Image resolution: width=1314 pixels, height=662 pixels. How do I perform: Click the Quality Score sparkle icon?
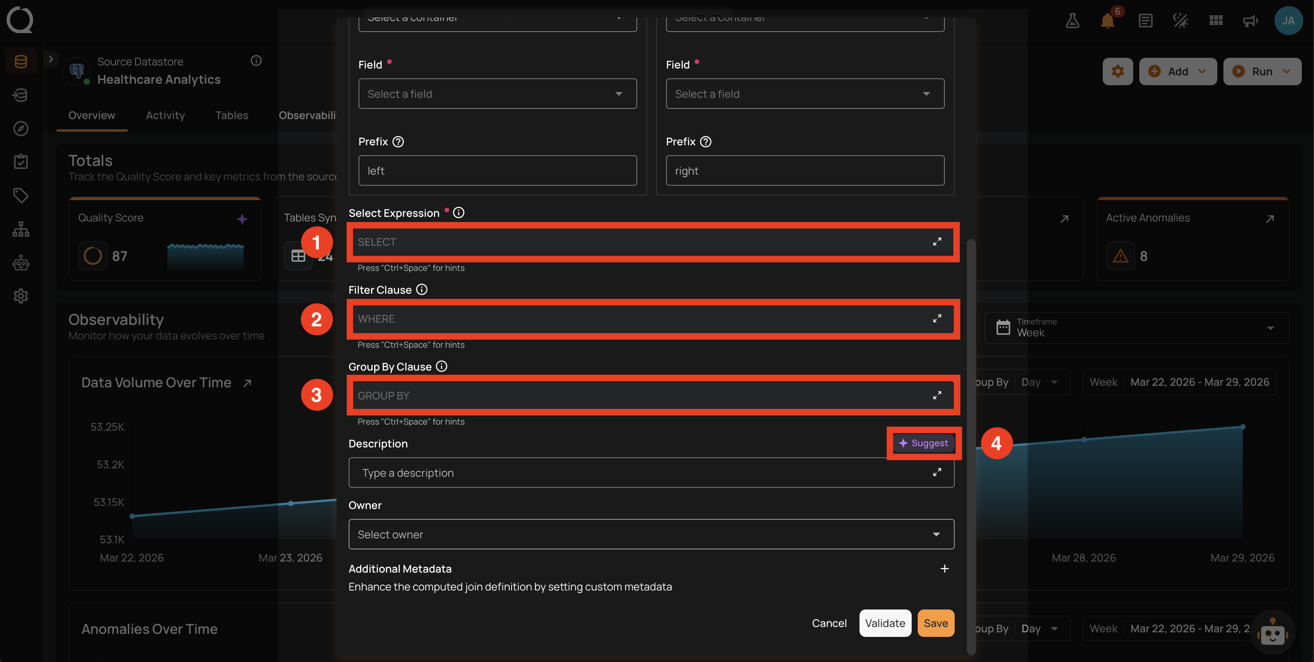click(x=242, y=219)
